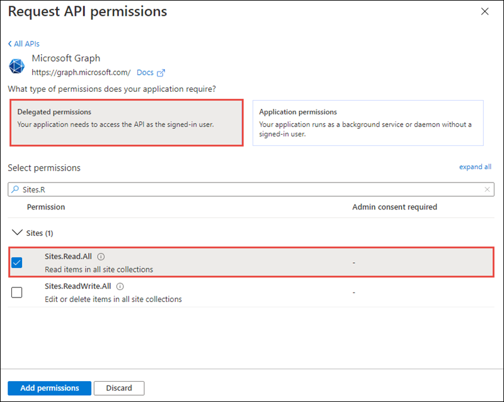Click the Microsoft Graph logo icon
This screenshot has width=504, height=402.
click(16, 66)
